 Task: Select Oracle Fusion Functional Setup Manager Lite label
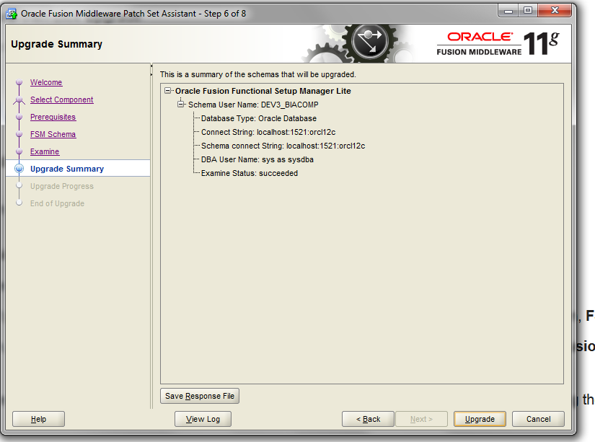point(263,91)
